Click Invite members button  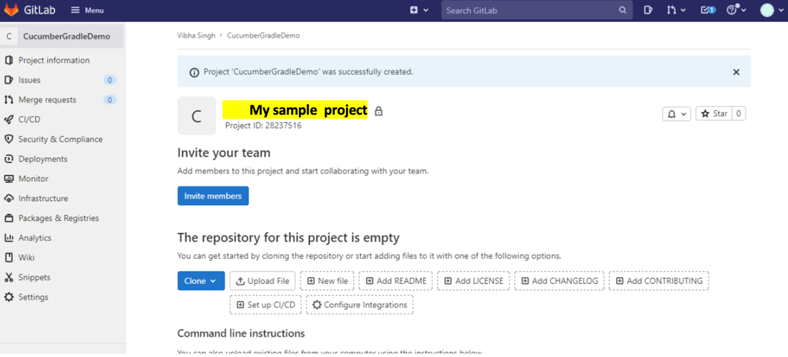coord(213,196)
